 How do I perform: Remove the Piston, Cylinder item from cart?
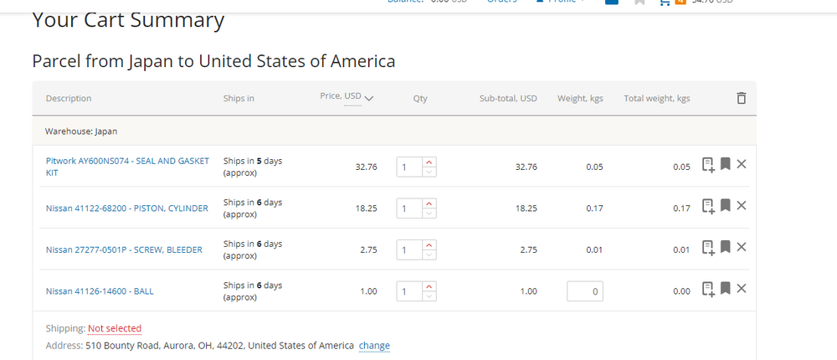pos(742,205)
